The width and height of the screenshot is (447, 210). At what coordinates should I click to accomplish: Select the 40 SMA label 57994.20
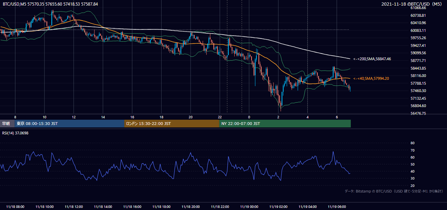pos(371,78)
